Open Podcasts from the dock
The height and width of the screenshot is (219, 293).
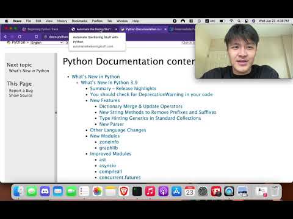coord(163,191)
